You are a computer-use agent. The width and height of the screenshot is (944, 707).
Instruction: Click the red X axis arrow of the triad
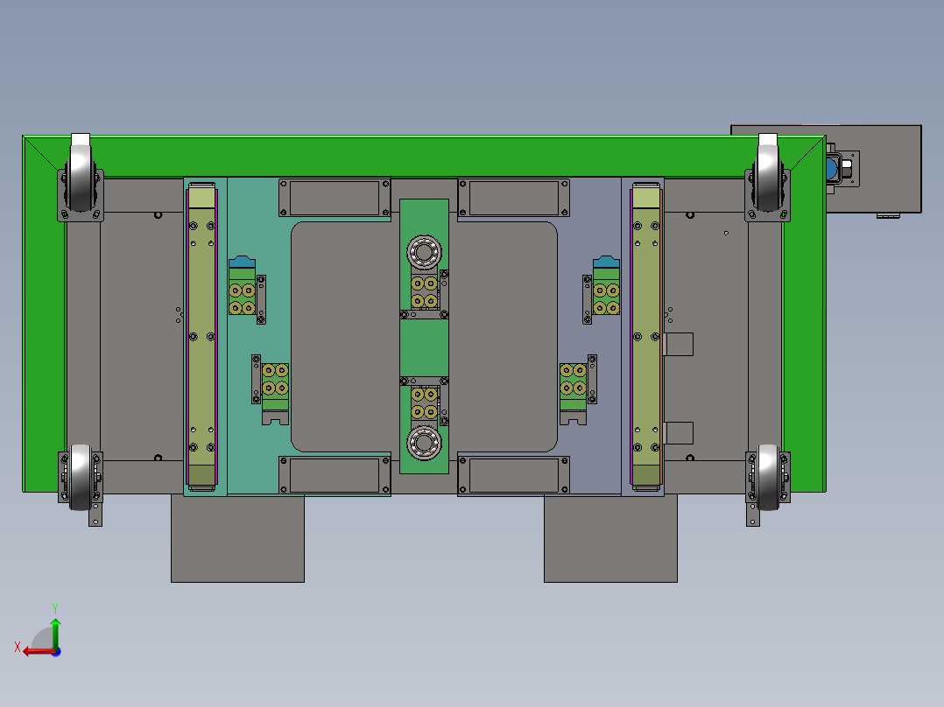[x=38, y=652]
